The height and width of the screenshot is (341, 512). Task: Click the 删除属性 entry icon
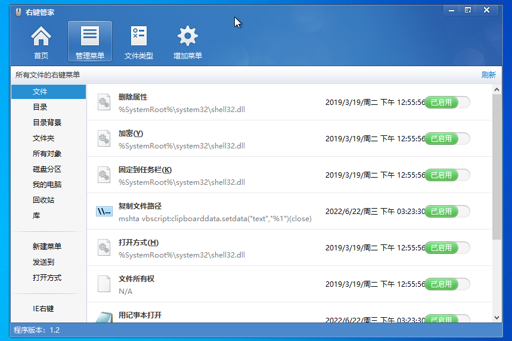click(104, 103)
